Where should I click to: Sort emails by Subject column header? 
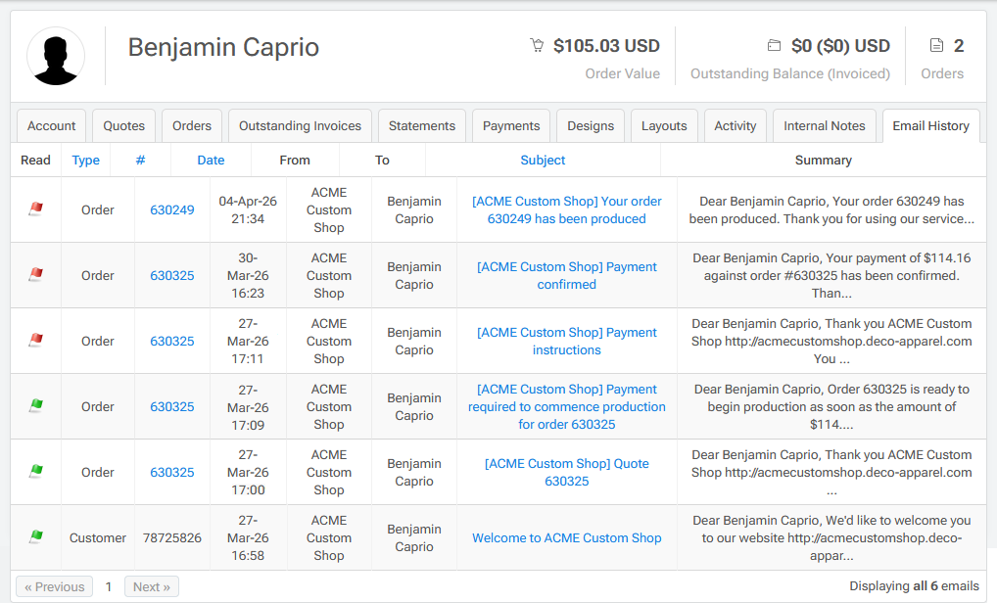tap(543, 160)
